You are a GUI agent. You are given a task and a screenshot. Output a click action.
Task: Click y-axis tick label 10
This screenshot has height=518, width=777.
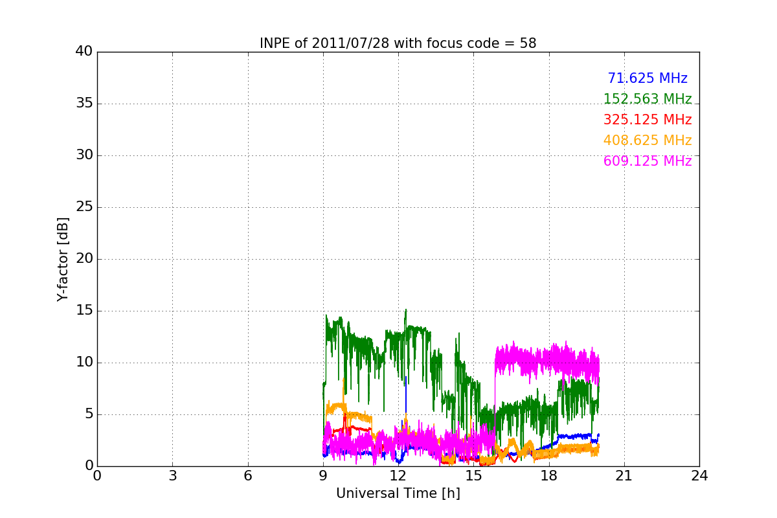coord(84,363)
